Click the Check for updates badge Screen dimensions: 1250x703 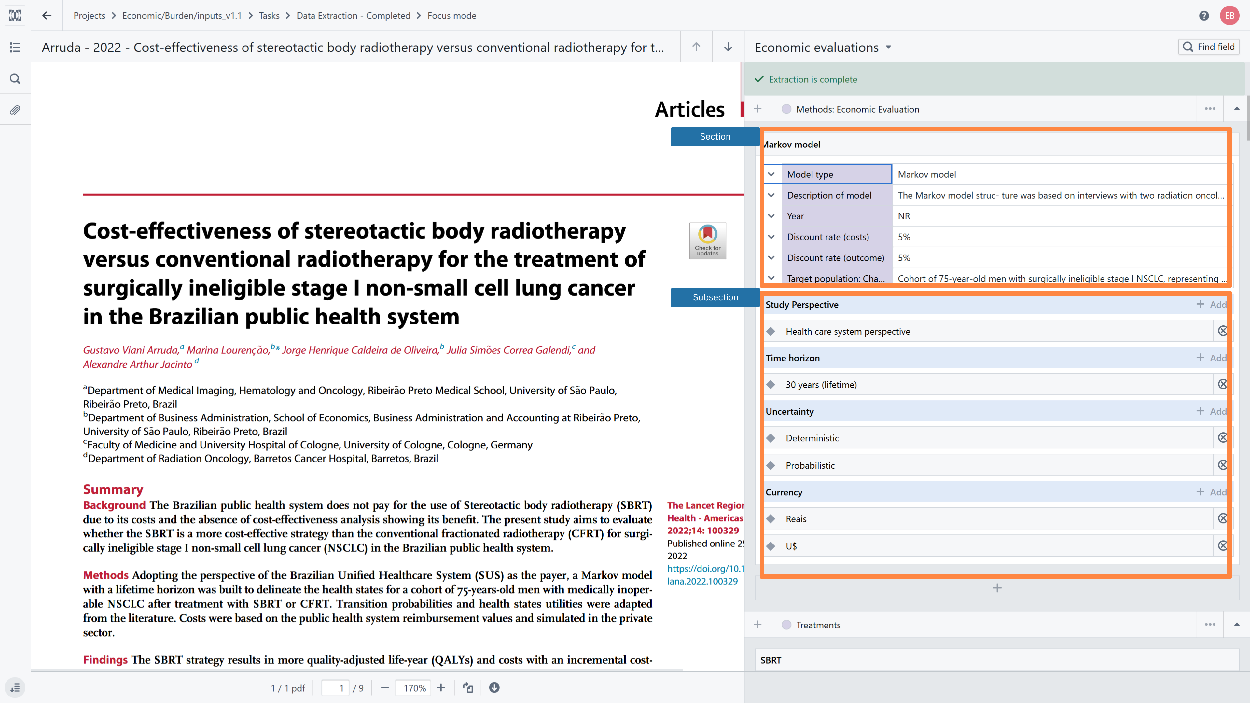tap(707, 241)
